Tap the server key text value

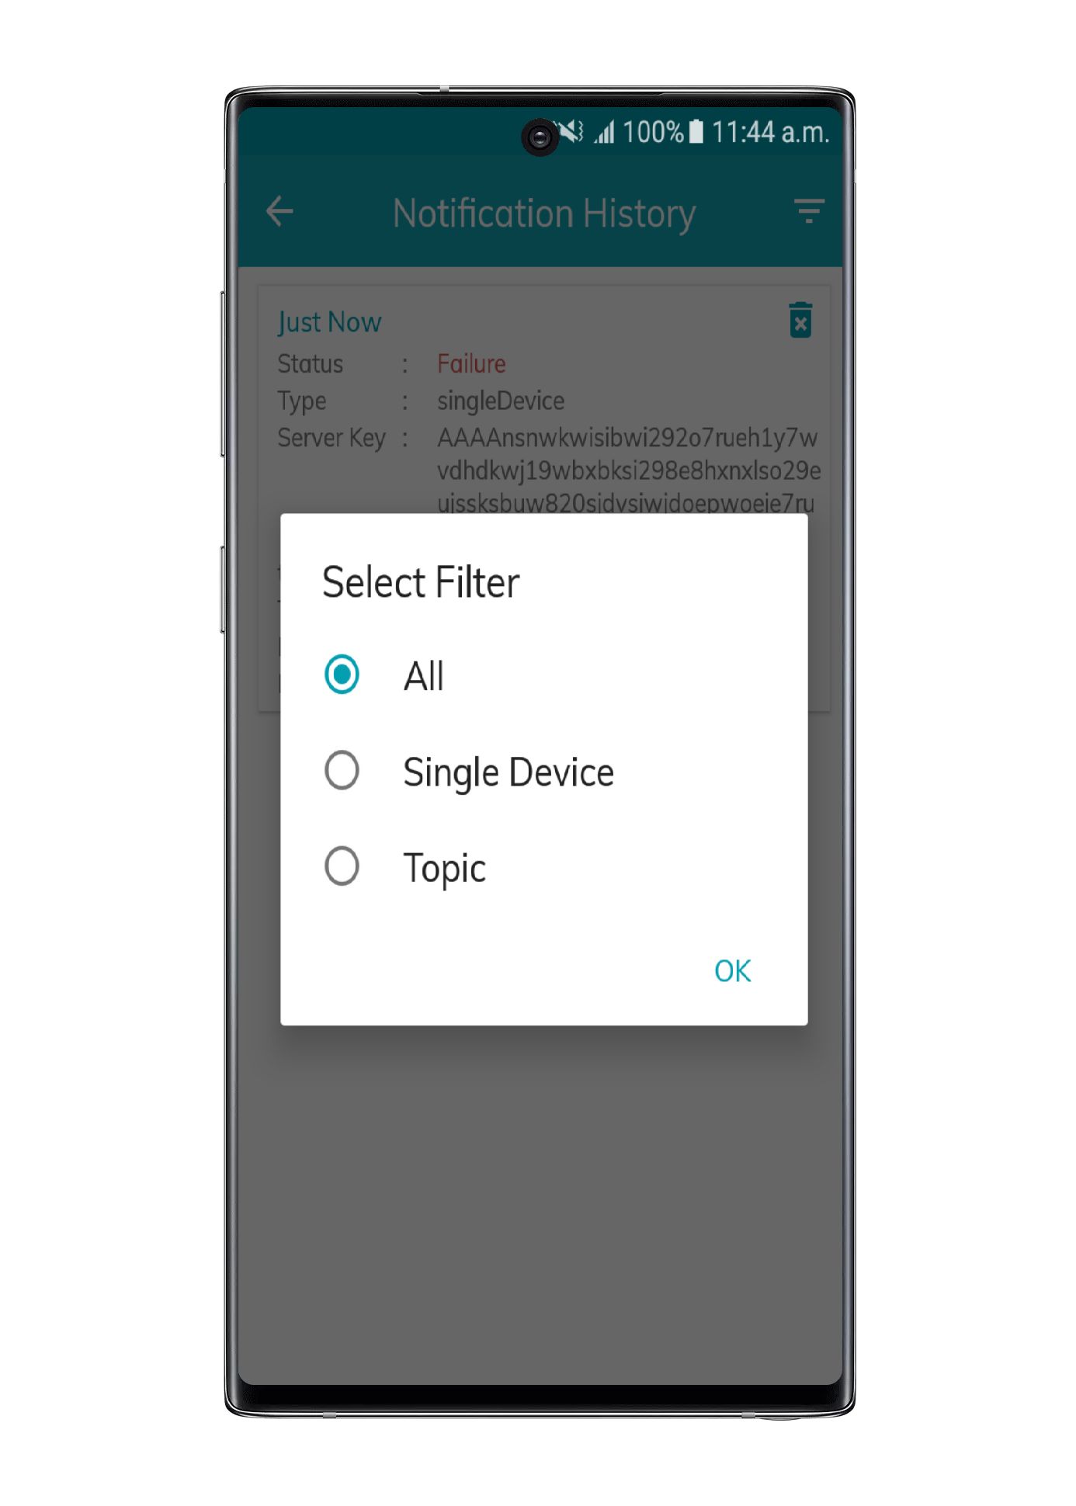pos(629,470)
